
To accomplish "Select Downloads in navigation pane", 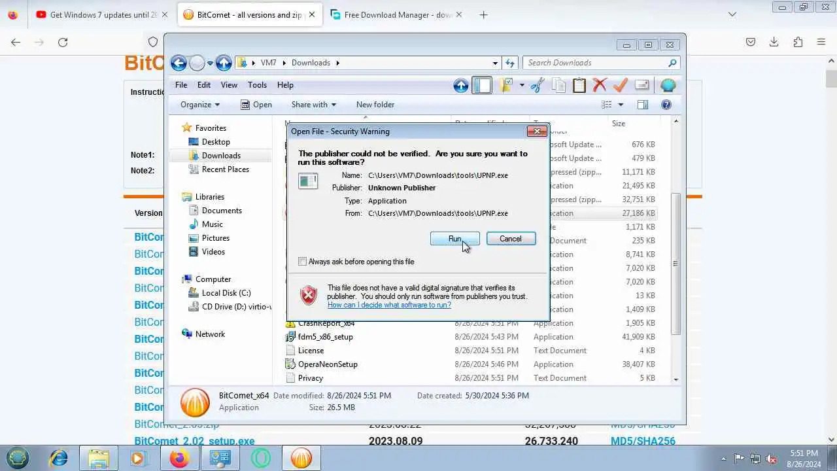I will [x=221, y=156].
